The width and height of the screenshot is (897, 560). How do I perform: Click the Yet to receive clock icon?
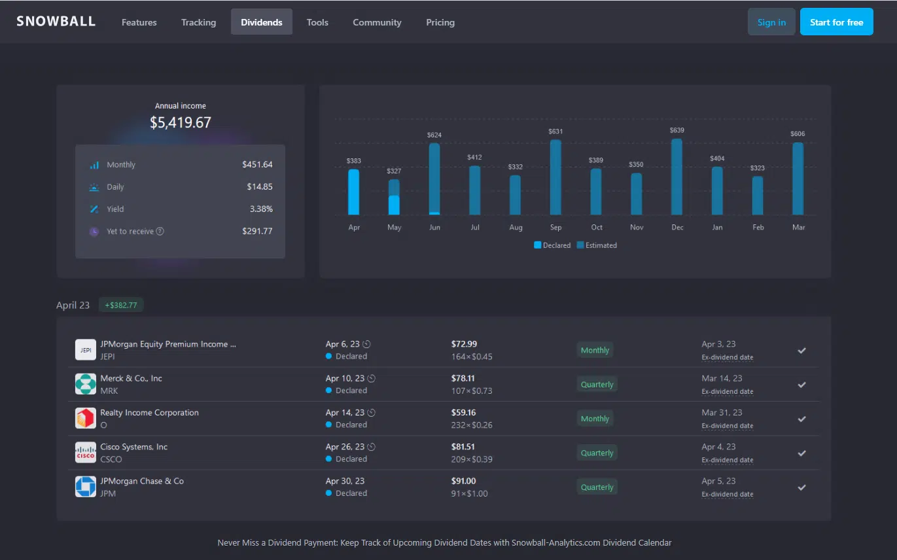[x=94, y=232]
